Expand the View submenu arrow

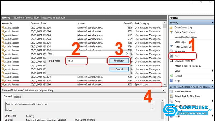tap(213, 71)
